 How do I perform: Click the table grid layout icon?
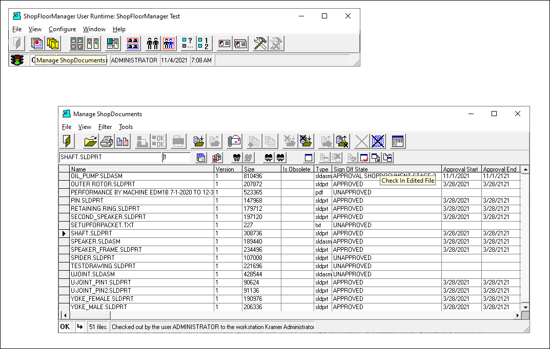[398, 141]
